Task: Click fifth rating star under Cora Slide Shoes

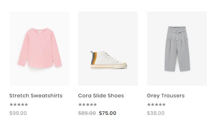Action: (95, 105)
